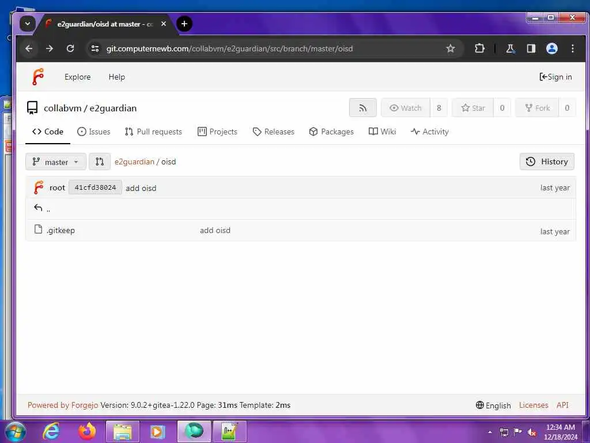The height and width of the screenshot is (443, 590).
Task: Open Notepad++ from the taskbar
Action: tap(229, 431)
